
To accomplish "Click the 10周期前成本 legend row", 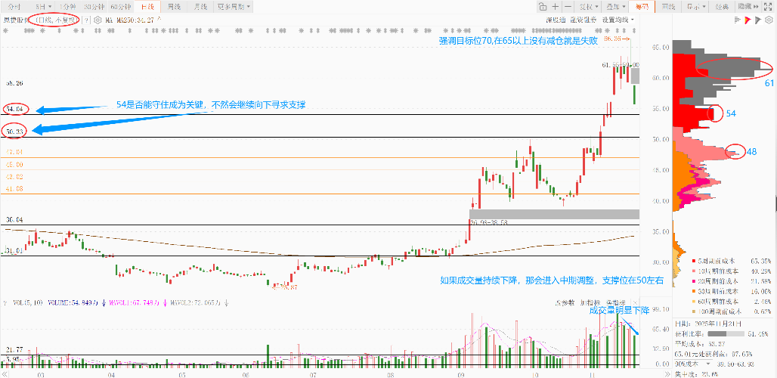I will [x=732, y=271].
